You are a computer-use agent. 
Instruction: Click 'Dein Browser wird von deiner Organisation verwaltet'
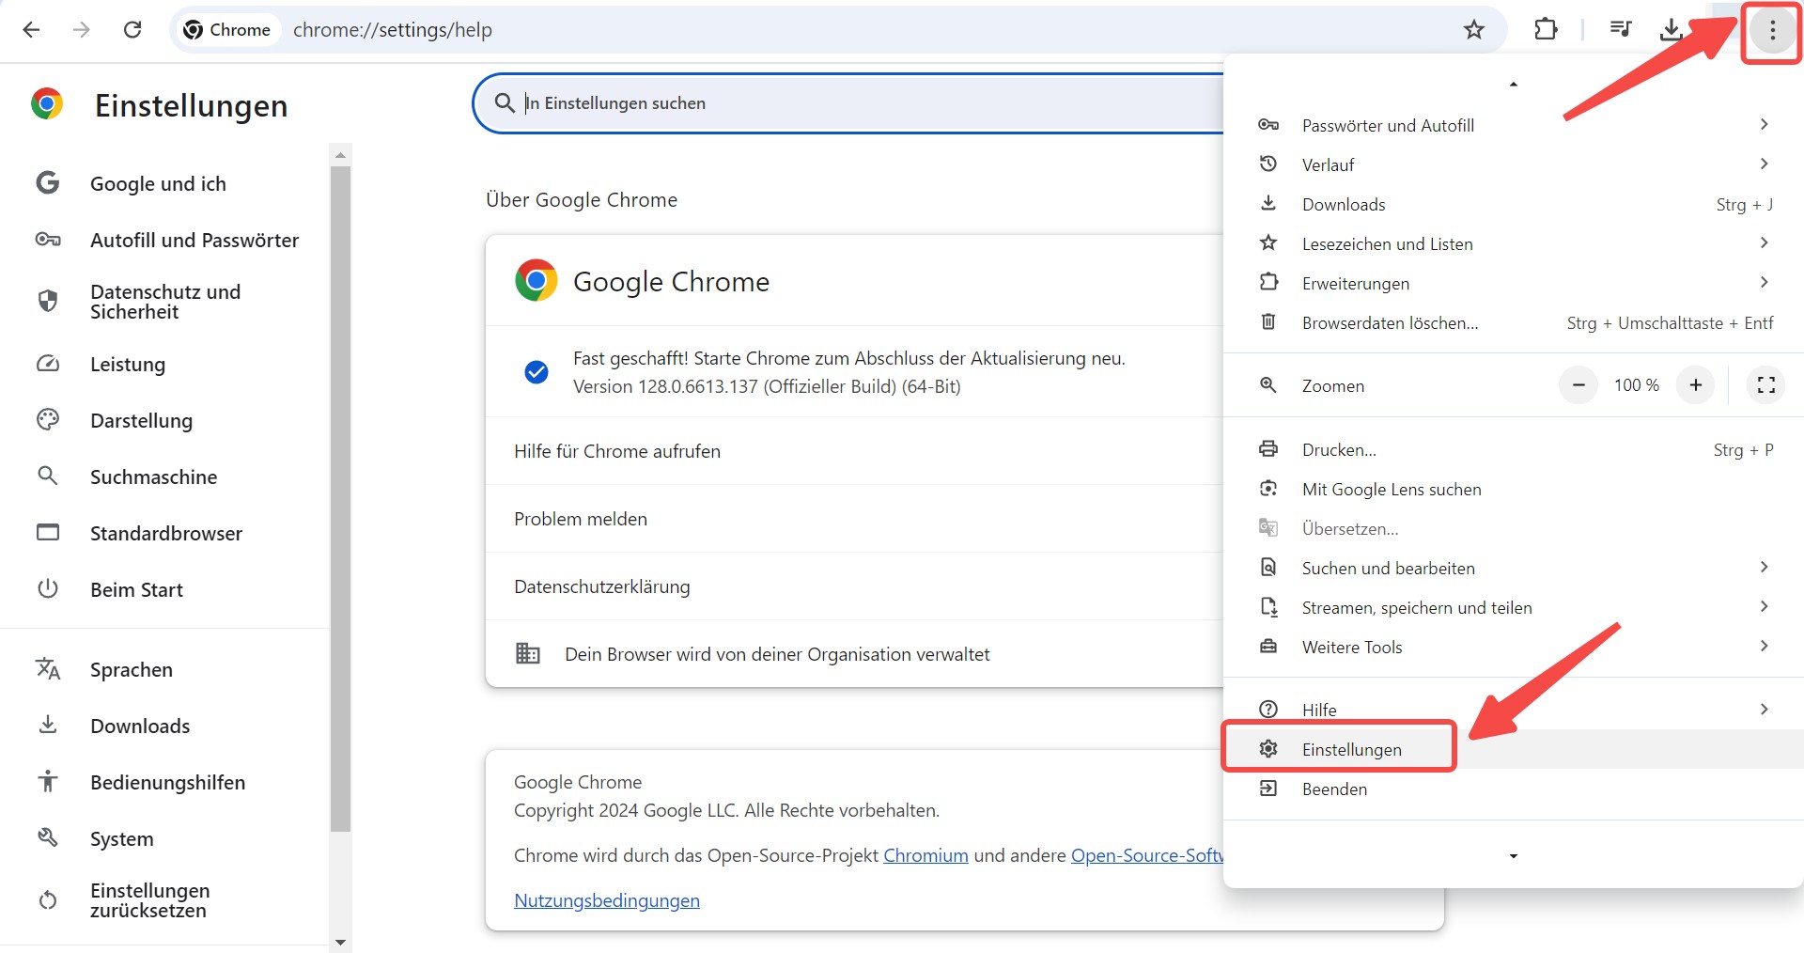777,654
